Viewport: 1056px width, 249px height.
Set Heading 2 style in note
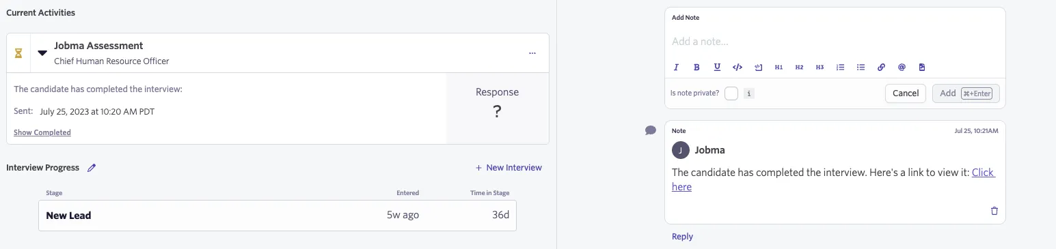click(x=799, y=68)
